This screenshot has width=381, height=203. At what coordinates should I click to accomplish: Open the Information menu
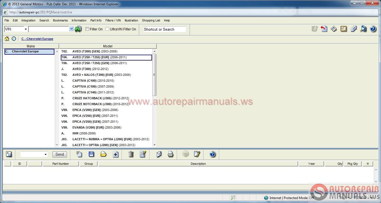pos(79,20)
